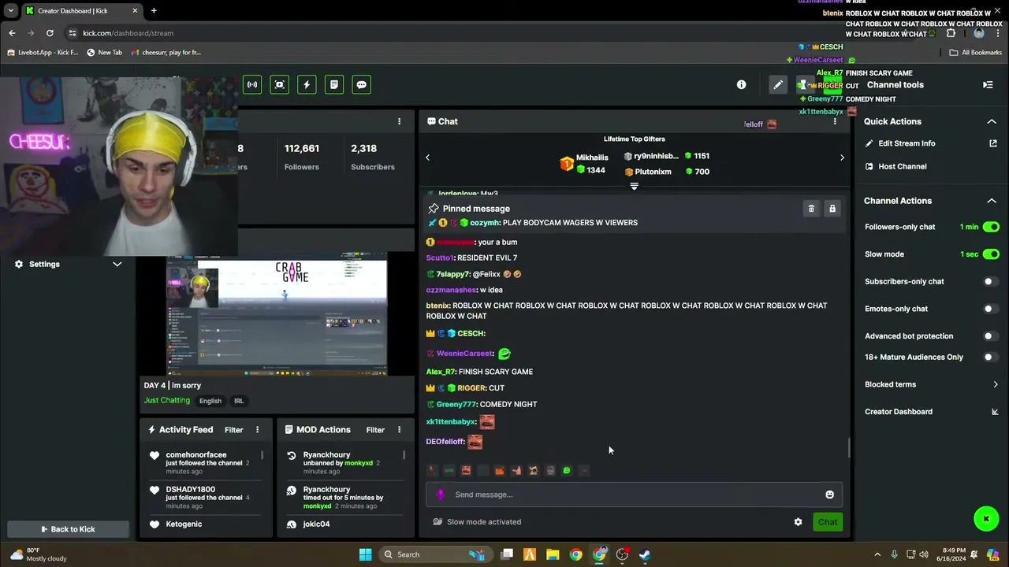The height and width of the screenshot is (567, 1009).
Task: Open the Chat panel three-dot menu
Action: [835, 121]
